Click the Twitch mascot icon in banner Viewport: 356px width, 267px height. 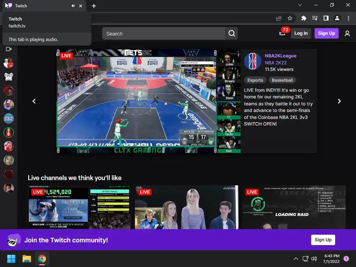(x=13, y=240)
